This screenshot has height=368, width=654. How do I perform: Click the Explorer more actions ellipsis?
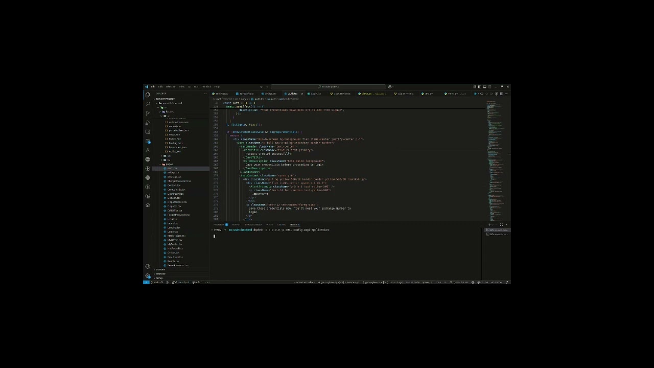click(205, 94)
